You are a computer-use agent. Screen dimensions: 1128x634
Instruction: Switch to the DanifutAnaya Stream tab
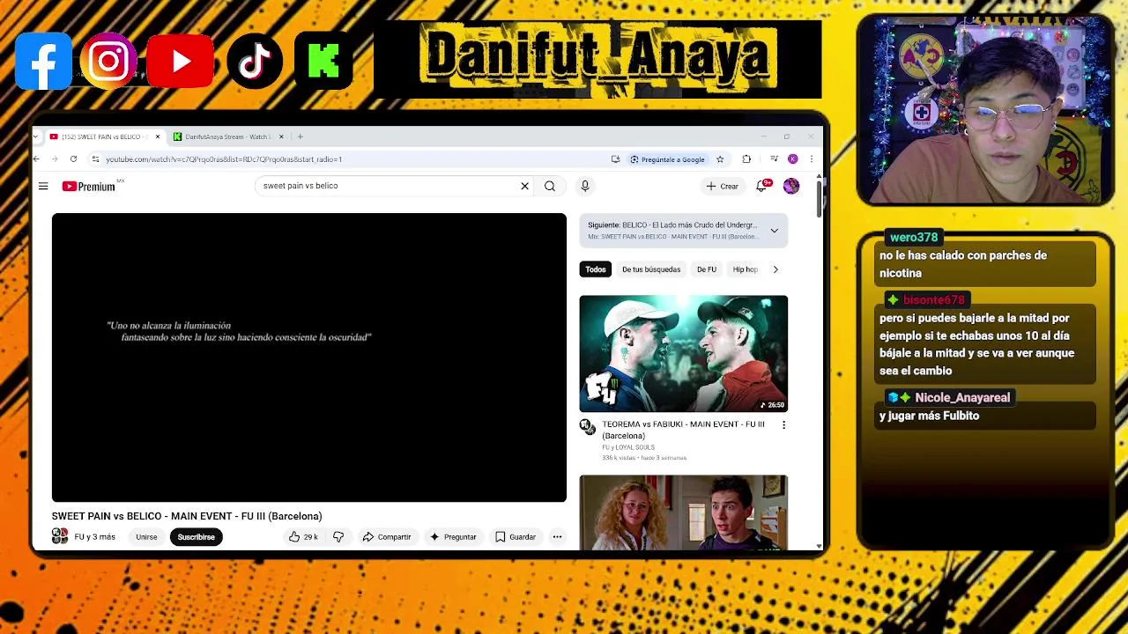coord(226,136)
